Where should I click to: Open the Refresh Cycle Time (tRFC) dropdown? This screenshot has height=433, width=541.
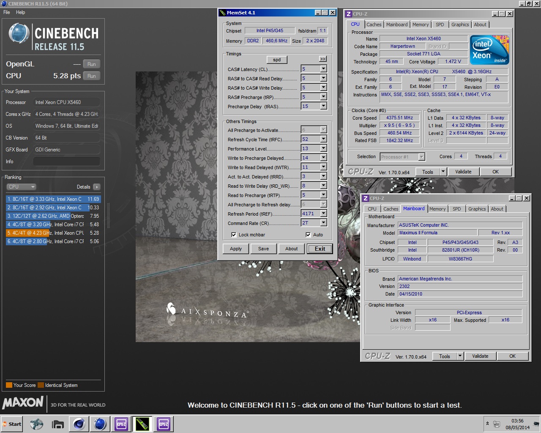tap(323, 139)
